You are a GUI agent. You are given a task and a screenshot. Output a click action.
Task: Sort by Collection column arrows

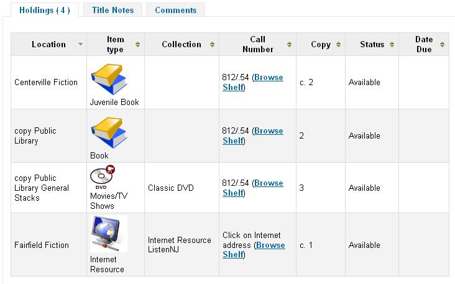click(x=212, y=45)
